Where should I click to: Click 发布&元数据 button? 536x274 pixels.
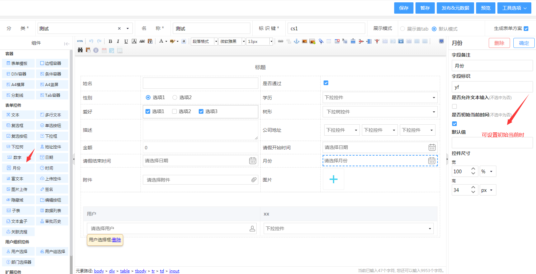click(x=455, y=8)
